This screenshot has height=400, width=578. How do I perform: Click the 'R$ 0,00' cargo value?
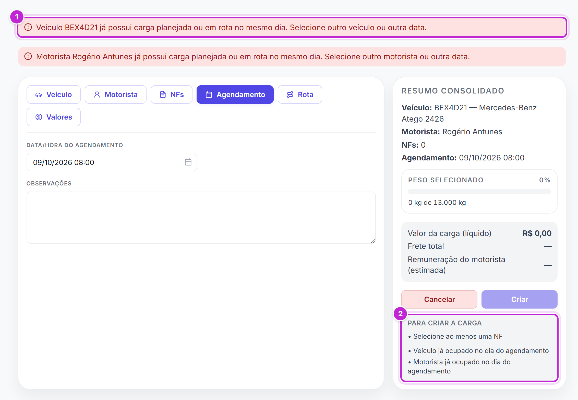coord(537,233)
